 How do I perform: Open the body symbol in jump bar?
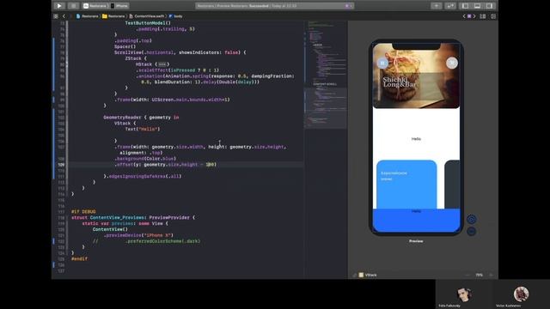(x=175, y=16)
